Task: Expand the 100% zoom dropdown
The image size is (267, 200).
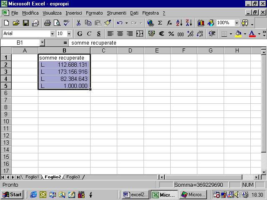Action: (x=237, y=23)
